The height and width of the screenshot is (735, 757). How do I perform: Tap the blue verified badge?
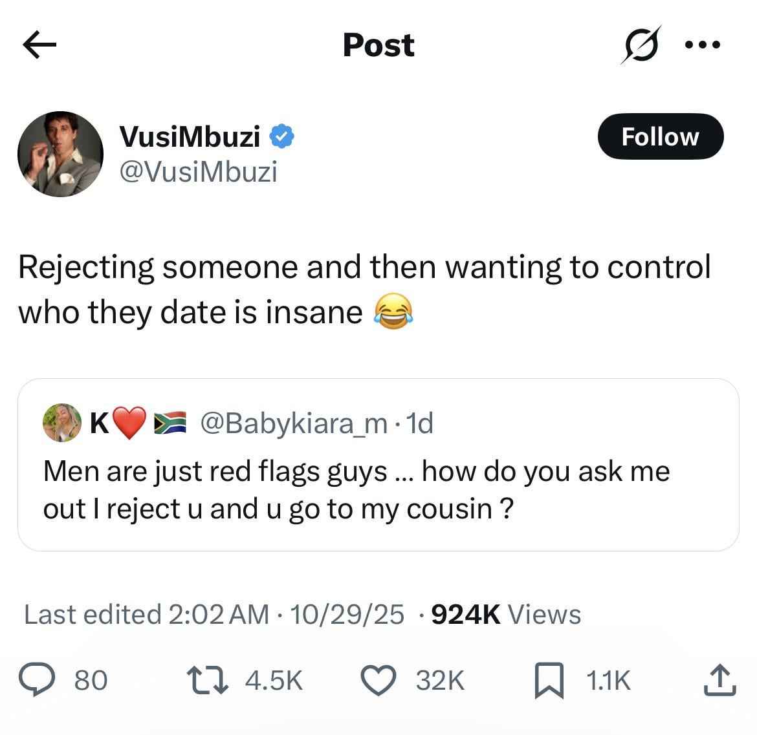tap(282, 136)
